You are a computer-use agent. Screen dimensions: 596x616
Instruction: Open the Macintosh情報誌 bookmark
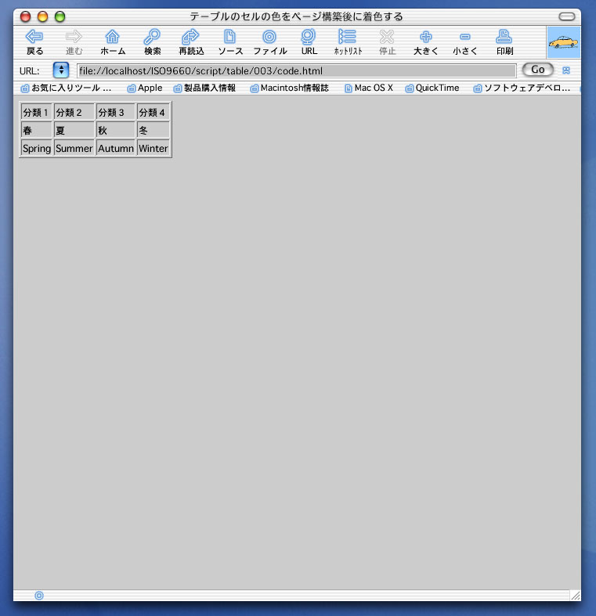[290, 88]
